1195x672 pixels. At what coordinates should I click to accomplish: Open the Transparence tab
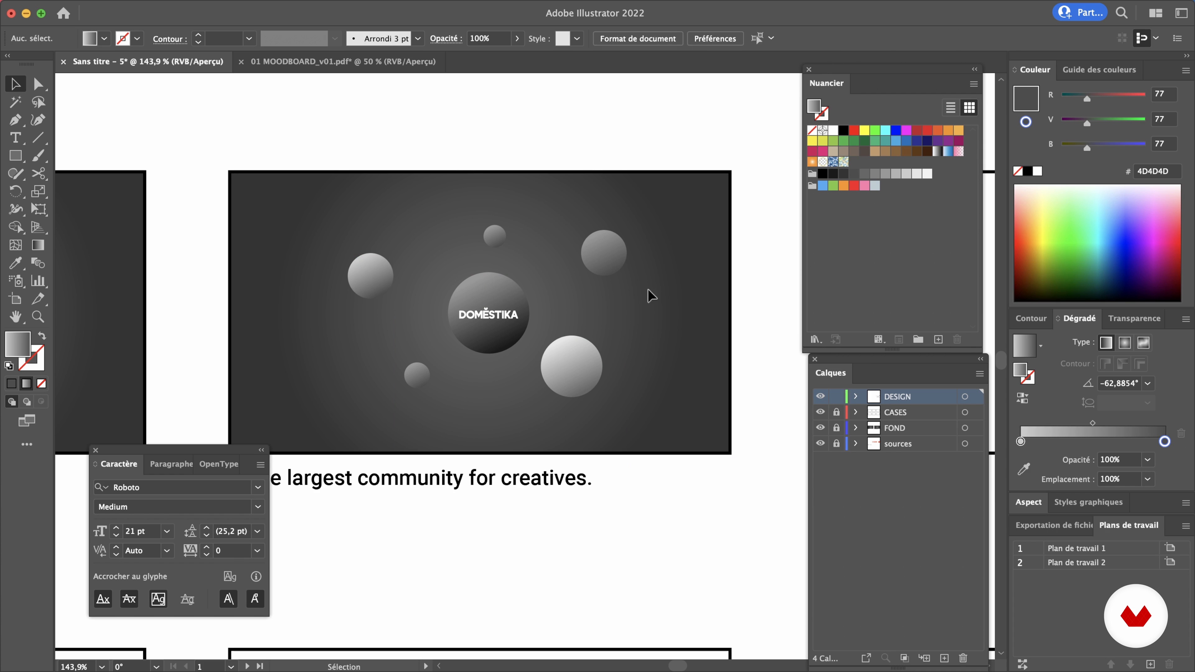(x=1134, y=318)
